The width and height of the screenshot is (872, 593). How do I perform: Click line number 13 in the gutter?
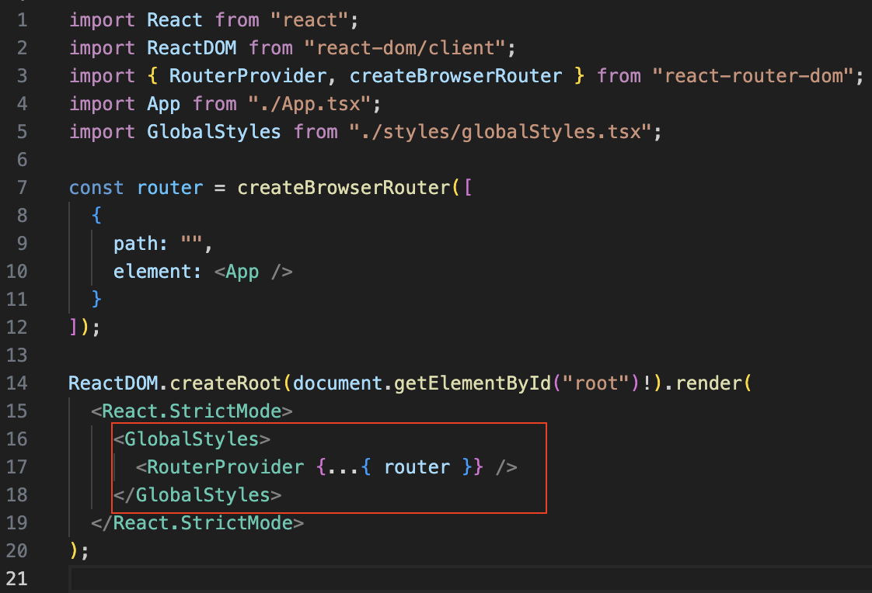[16, 355]
